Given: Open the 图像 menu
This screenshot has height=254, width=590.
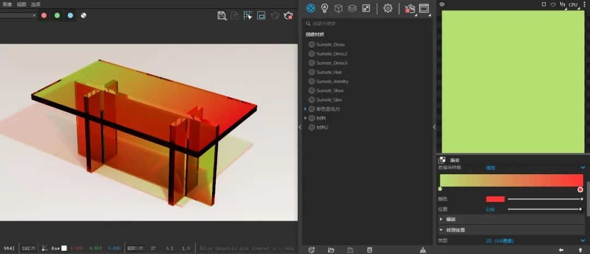Looking at the screenshot, I should [7, 4].
